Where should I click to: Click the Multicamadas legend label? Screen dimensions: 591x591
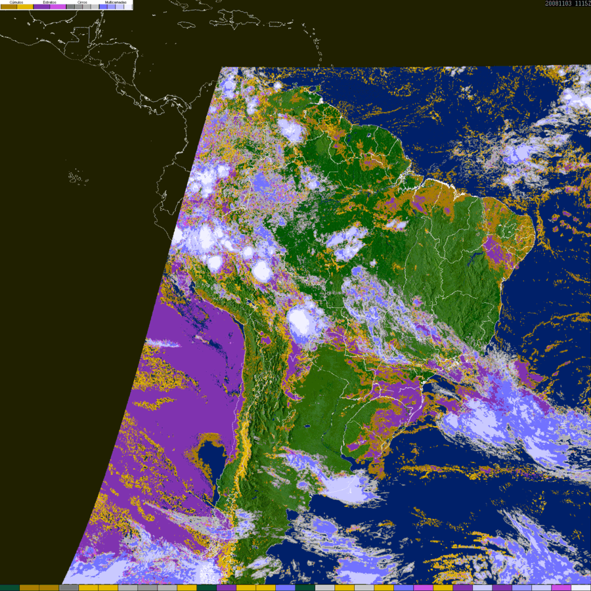point(116,2)
